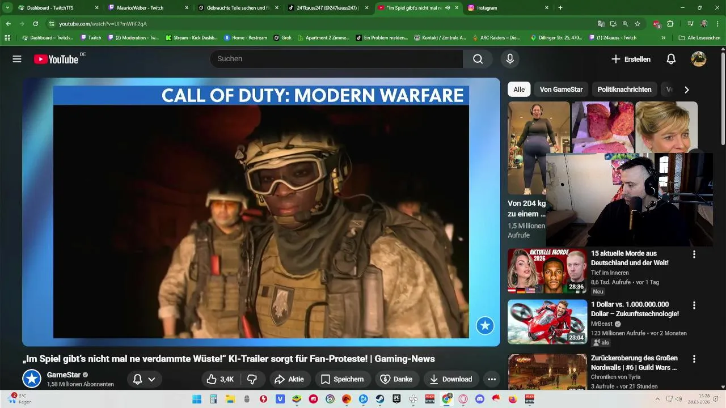This screenshot has height=408, width=726.
Task: Click the Erstellen button
Action: tap(630, 59)
